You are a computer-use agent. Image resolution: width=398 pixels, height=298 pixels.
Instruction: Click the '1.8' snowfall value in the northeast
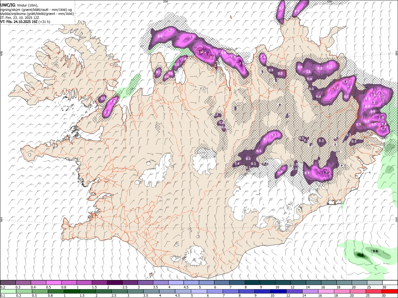(345, 82)
